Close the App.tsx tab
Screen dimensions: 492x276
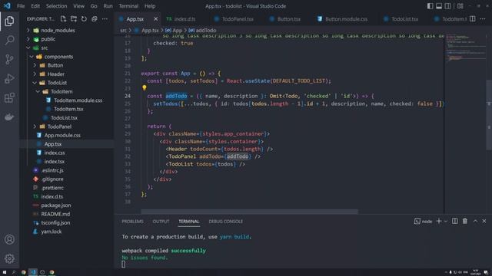(155, 19)
